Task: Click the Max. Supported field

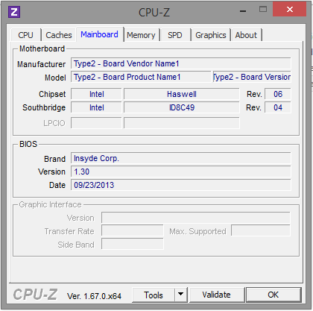Action: (x=261, y=230)
